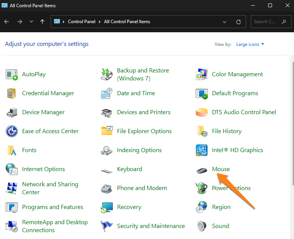Click the All Control Panel Items breadcrumb
The image size is (294, 239).
127,22
